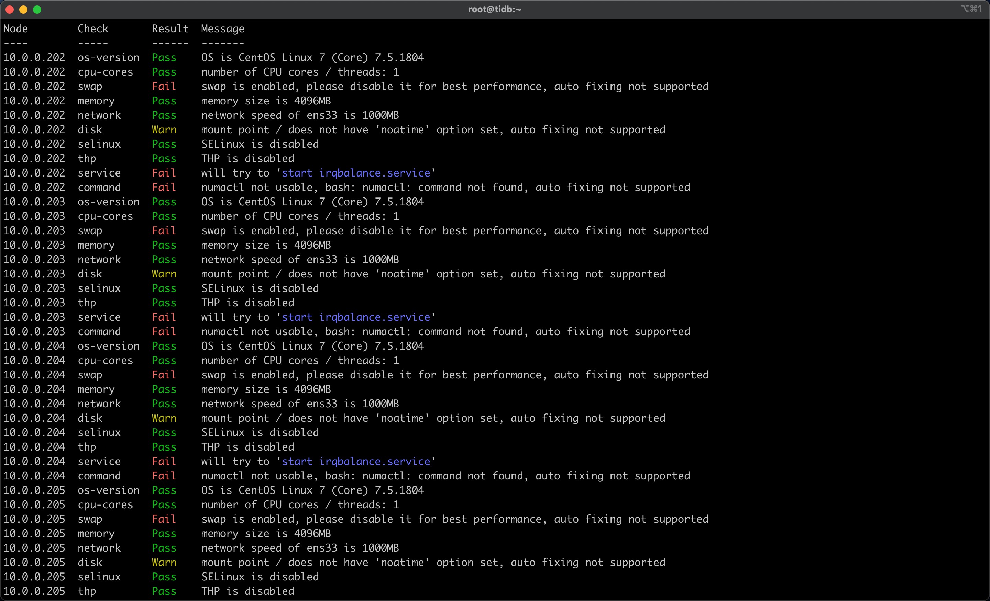Click 'SELinux is disabled' for node 10.0.0.202
This screenshot has height=601, width=990.
tap(260, 145)
